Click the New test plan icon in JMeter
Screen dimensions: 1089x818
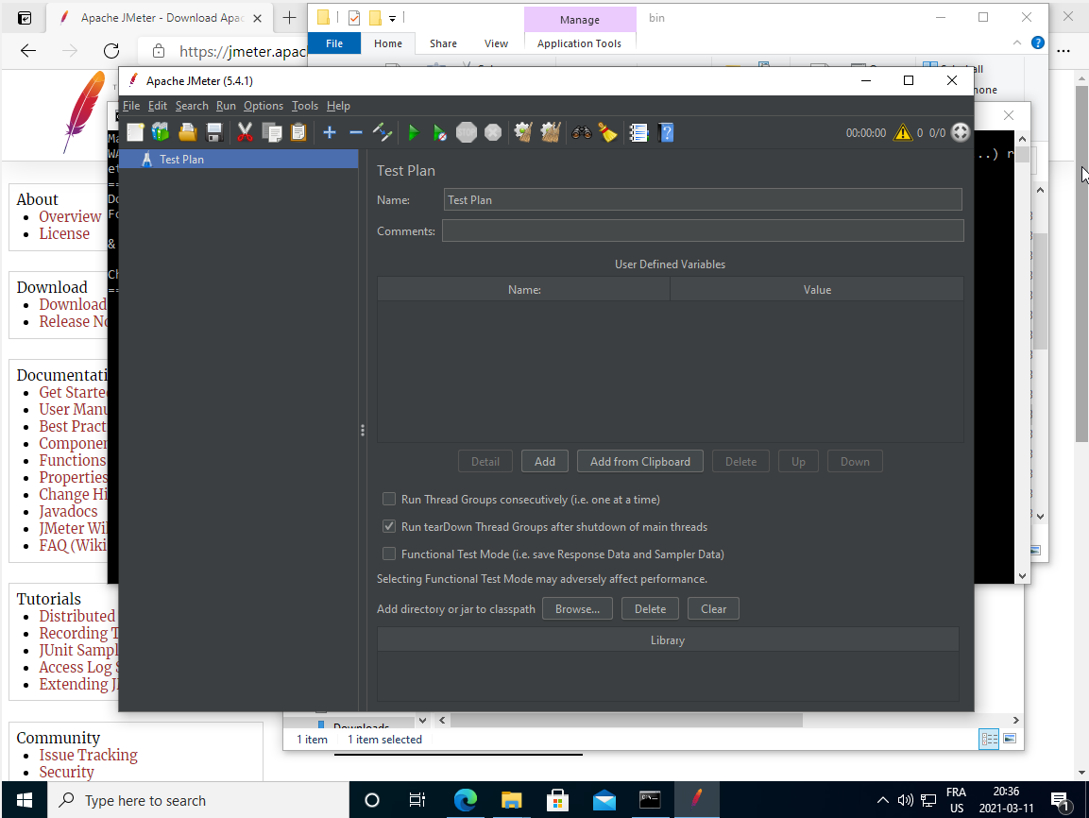pos(135,132)
